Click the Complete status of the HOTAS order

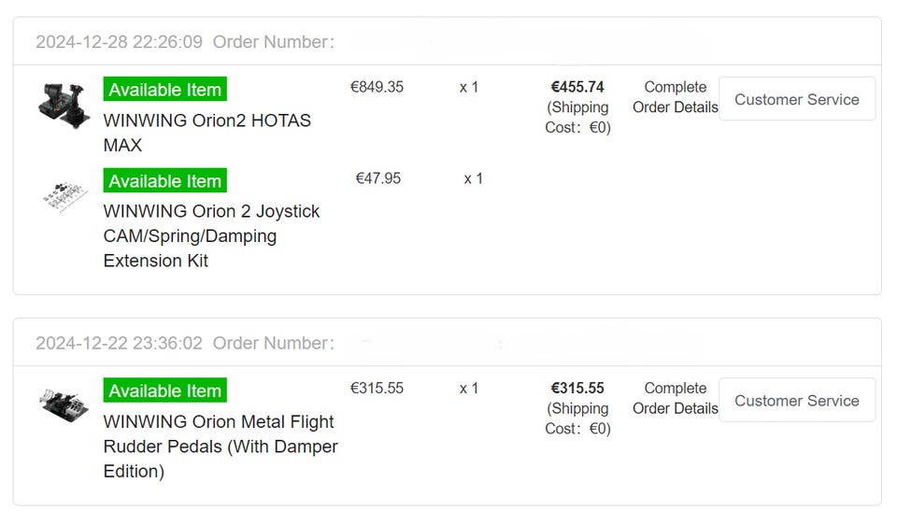675,87
